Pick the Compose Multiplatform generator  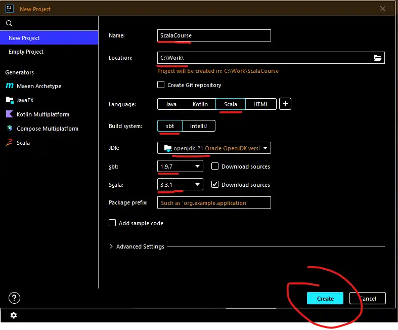pos(47,129)
